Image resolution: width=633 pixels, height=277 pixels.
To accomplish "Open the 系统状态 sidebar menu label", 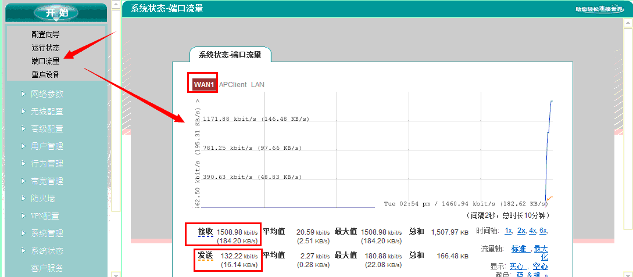I will coord(47,251).
